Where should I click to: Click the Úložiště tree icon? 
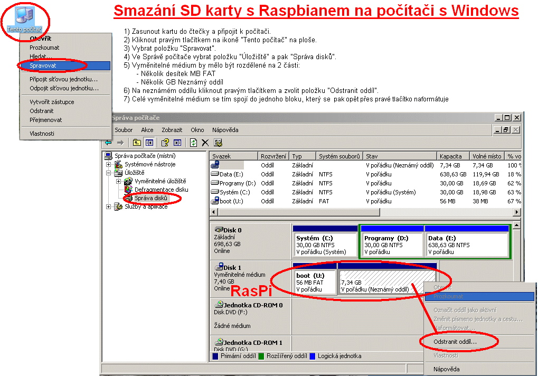pos(118,173)
